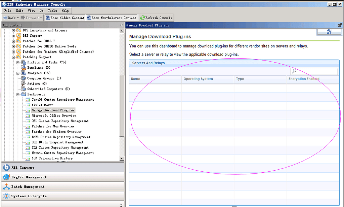
Task: Toggle Show Hidden Content
Action: tap(65, 18)
